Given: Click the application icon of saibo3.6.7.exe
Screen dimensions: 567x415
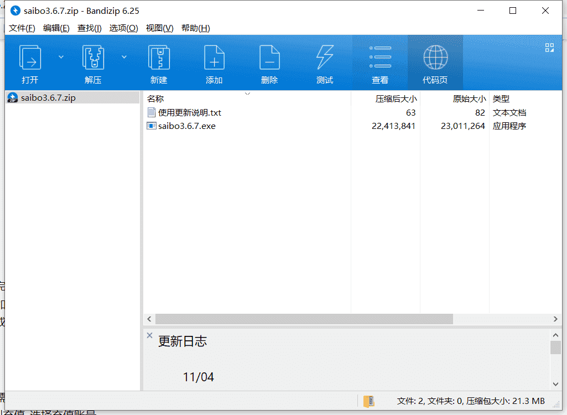Looking at the screenshot, I should click(151, 126).
